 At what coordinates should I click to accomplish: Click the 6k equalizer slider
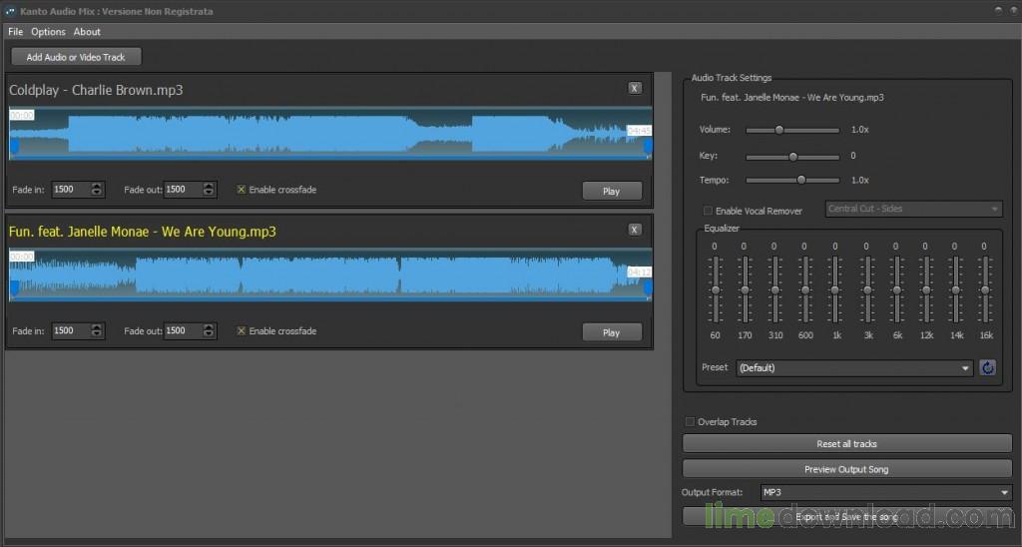tap(897, 289)
